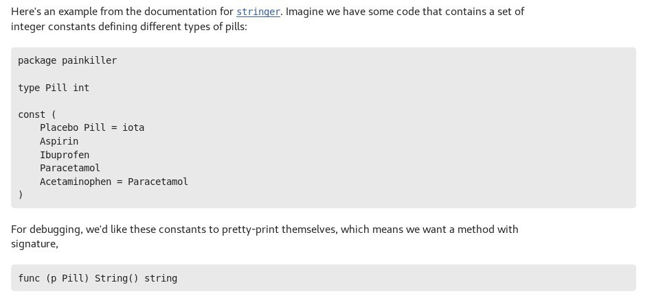The width and height of the screenshot is (652, 298).
Task: Click the 'Acetaminophen = Paracetamol' line
Action: (x=113, y=182)
